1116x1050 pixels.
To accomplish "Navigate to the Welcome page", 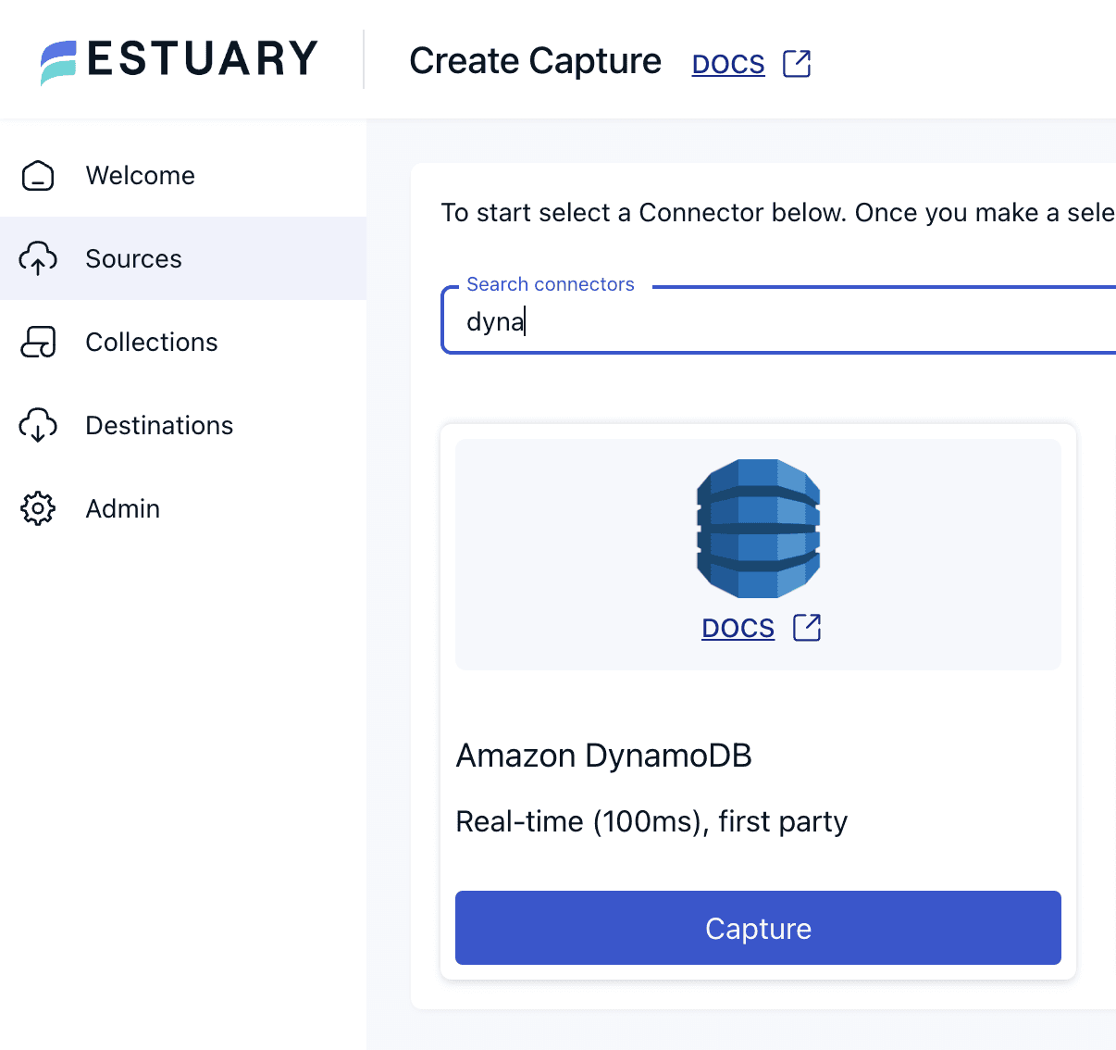I will pos(141,175).
